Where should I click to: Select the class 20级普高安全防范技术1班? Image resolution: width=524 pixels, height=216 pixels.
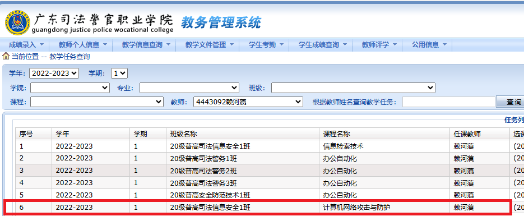click(210, 195)
